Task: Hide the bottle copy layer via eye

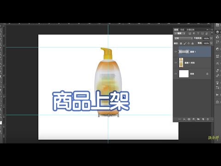Action: [x=176, y=63]
